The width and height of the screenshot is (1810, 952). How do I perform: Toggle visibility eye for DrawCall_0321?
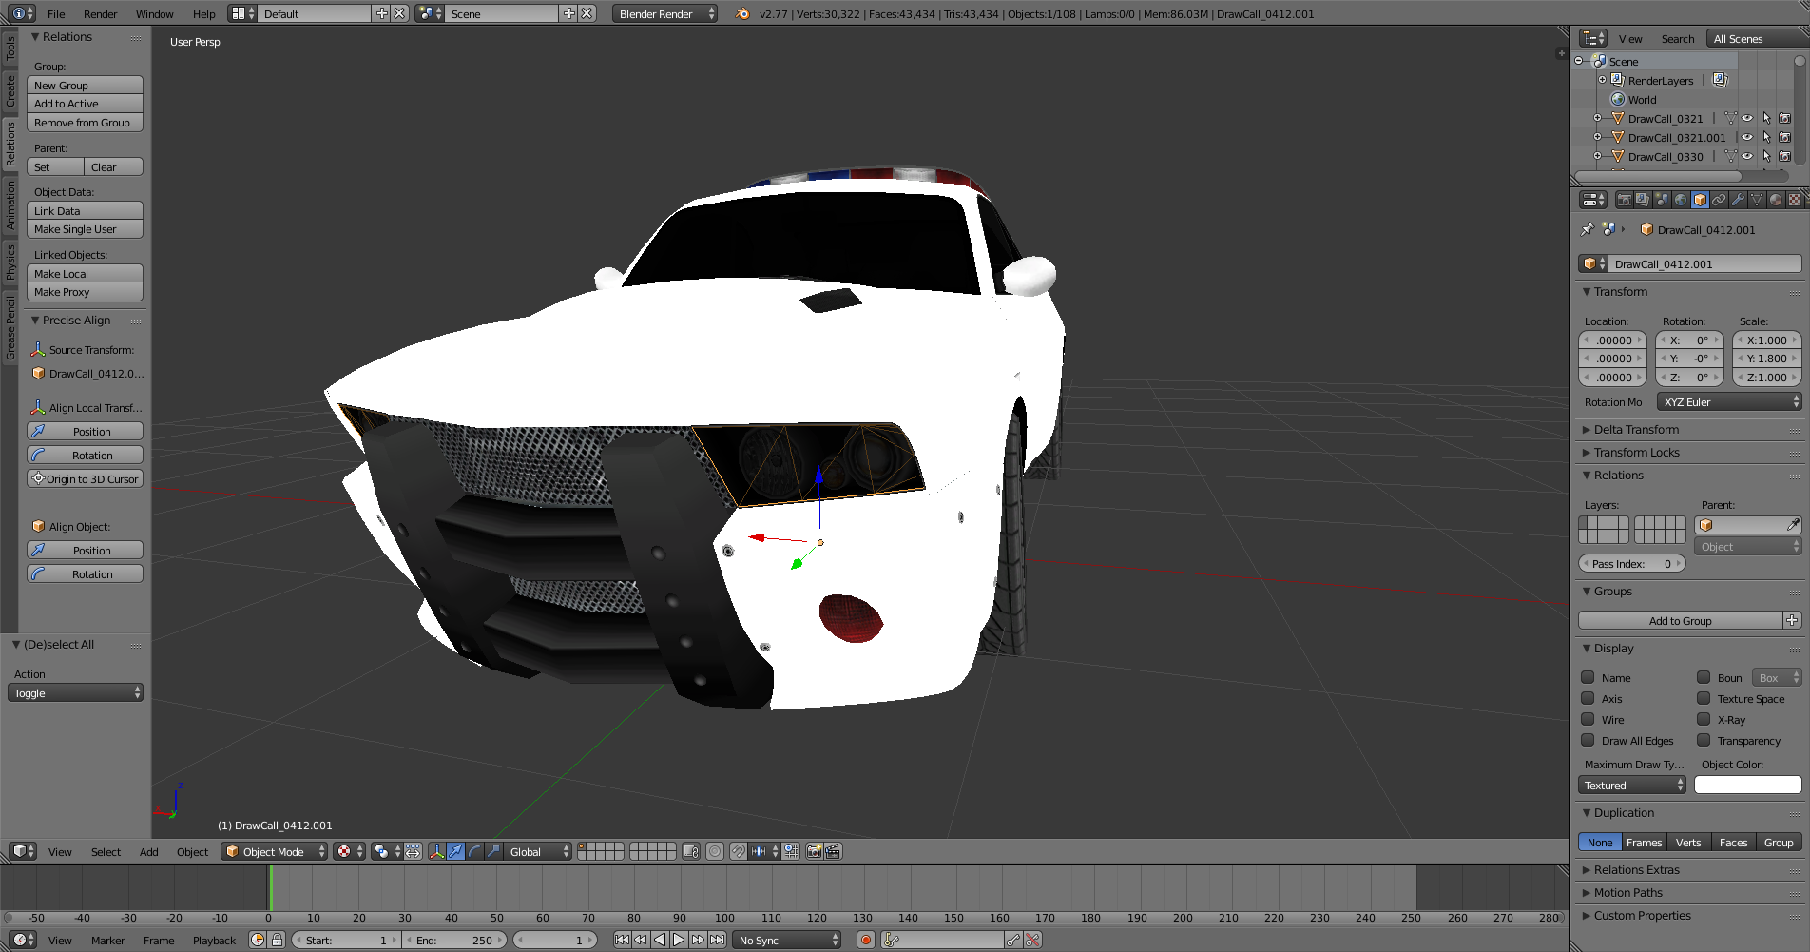tap(1747, 118)
